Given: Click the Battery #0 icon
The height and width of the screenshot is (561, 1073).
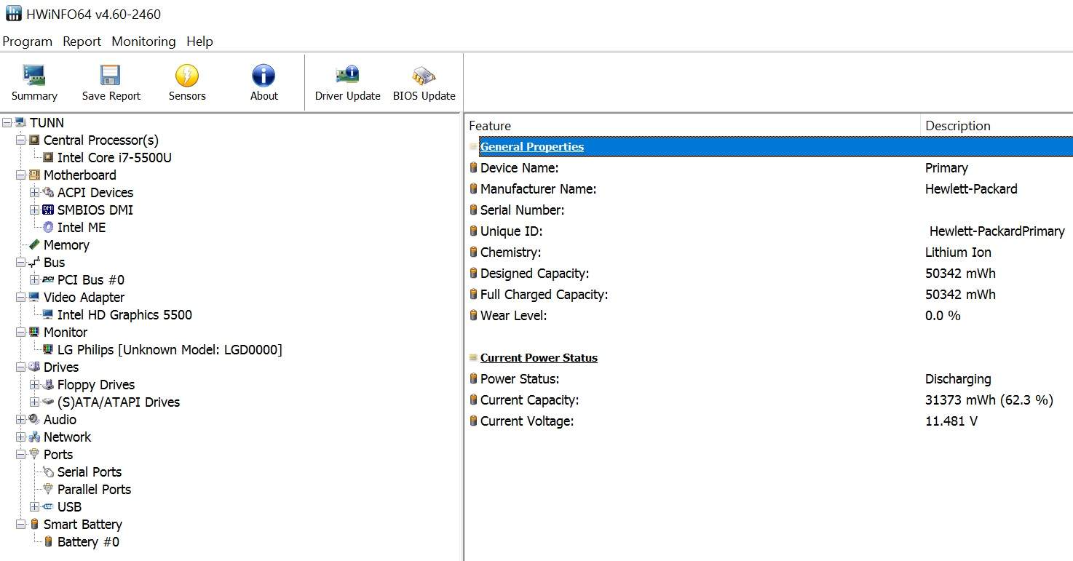Looking at the screenshot, I should click(48, 541).
